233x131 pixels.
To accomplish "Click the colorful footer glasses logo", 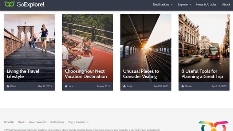I will (214, 126).
